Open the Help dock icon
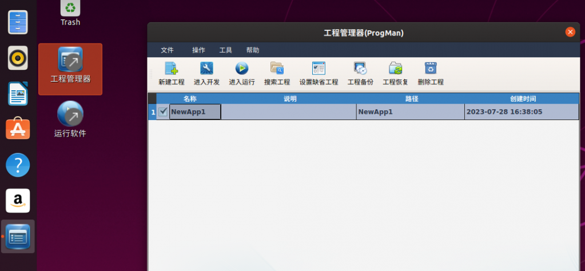The image size is (585, 271). point(18,165)
